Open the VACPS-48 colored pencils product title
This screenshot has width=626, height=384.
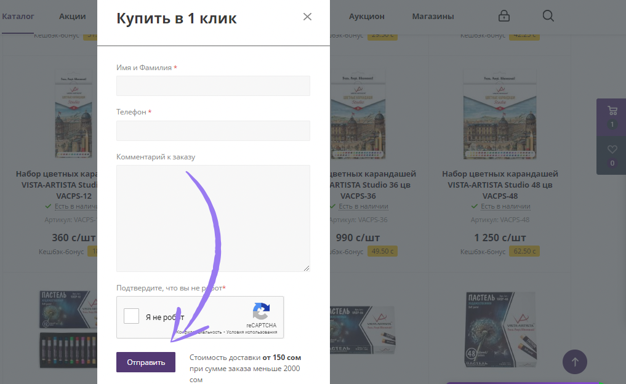coord(500,185)
